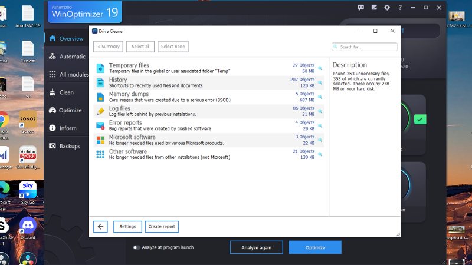The width and height of the screenshot is (472, 265).
Task: Click the 21 Objects count for Other software
Action: pyautogui.click(x=303, y=151)
